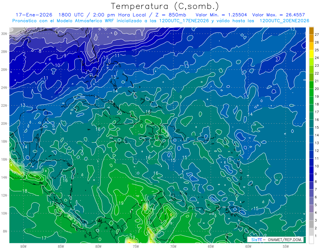Click the yellow swatch between legend 24 and 25
Image resolution: width=324 pixels, height=250 pixels.
click(311, 54)
